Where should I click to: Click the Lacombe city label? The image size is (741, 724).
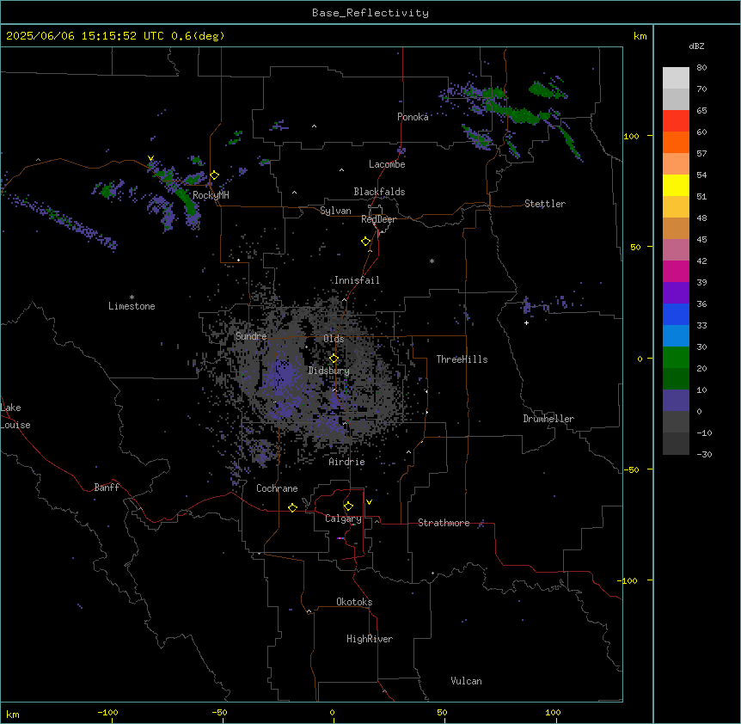tap(387, 164)
